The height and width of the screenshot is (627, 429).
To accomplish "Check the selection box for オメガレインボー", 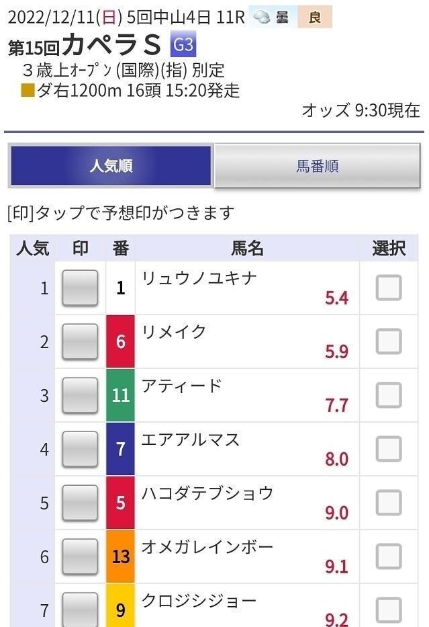I will 389,556.
